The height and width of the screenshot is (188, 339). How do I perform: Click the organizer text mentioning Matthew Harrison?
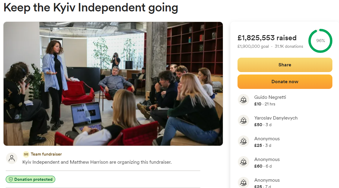(x=97, y=162)
